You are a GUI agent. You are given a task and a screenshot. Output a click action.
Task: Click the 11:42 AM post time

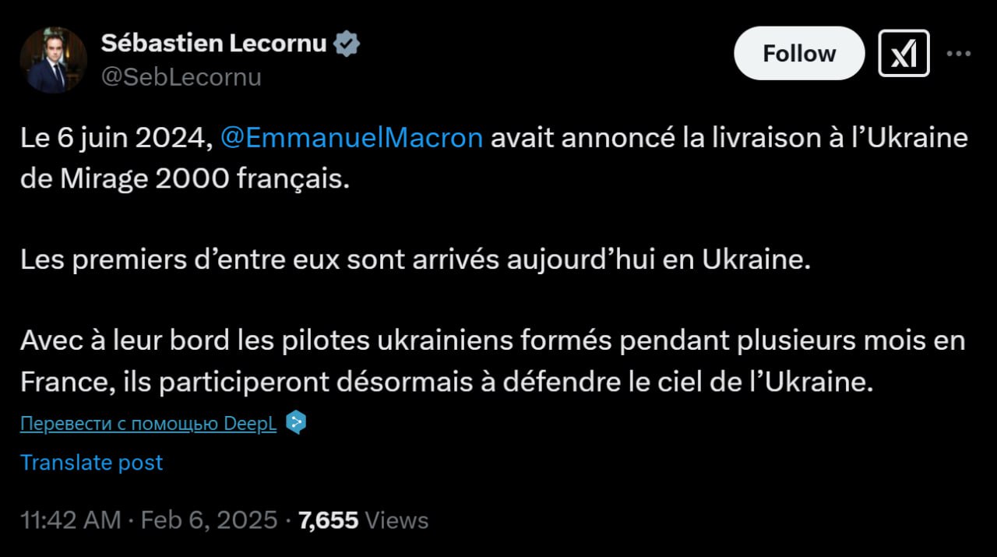(71, 520)
